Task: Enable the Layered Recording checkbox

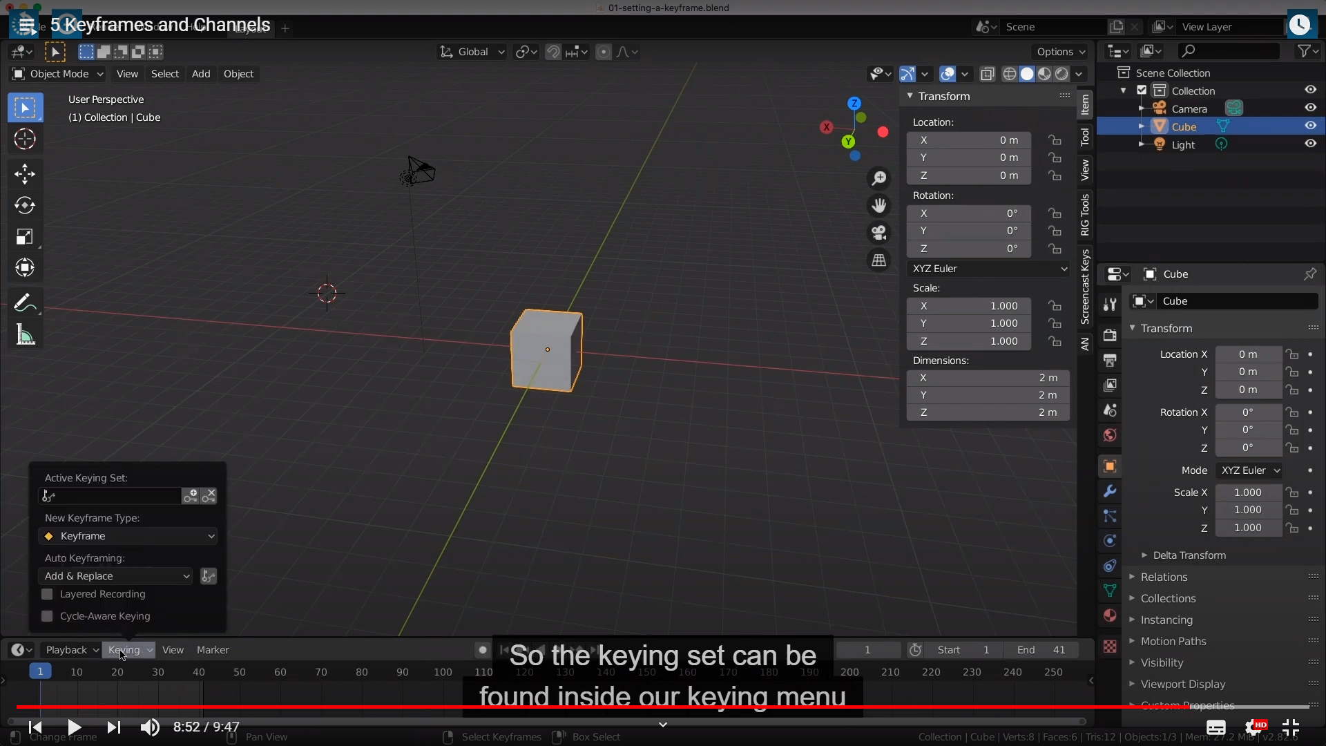Action: click(x=47, y=594)
